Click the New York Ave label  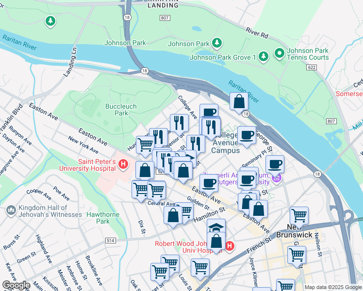(x=83, y=145)
